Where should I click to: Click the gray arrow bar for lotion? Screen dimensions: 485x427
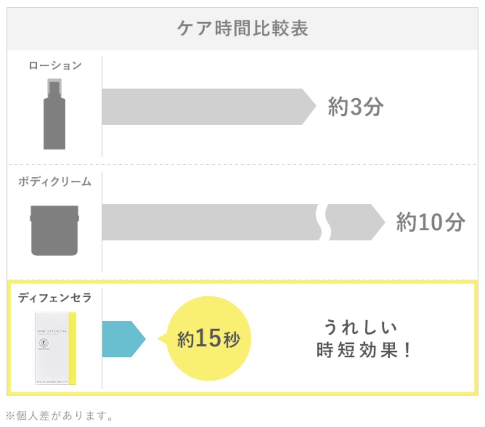(209, 107)
